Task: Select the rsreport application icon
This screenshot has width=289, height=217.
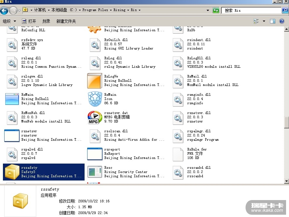Action: click(95, 154)
